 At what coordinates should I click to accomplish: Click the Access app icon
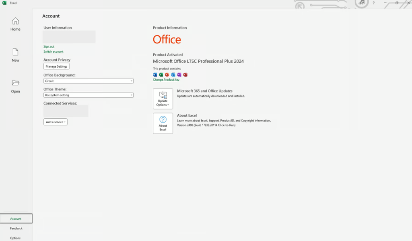tap(185, 75)
